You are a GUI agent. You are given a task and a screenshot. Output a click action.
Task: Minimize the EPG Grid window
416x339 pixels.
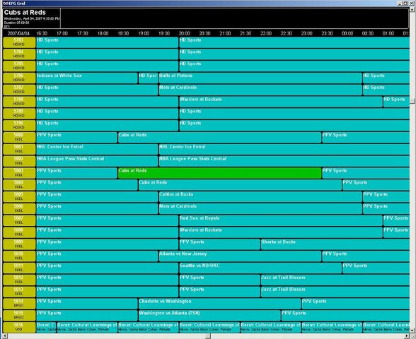point(400,3)
